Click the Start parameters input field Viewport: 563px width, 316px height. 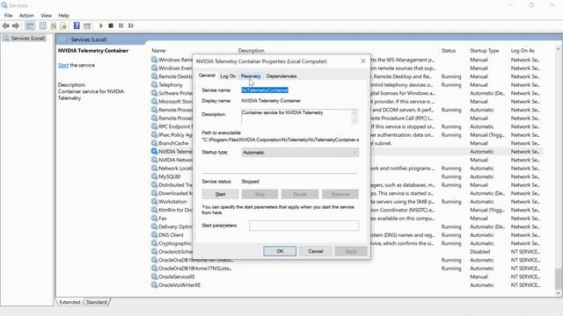(303, 226)
